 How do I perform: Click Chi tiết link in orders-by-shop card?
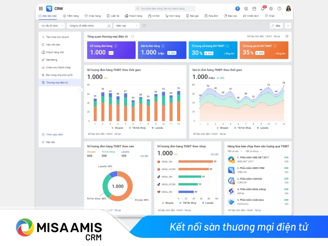point(214,154)
